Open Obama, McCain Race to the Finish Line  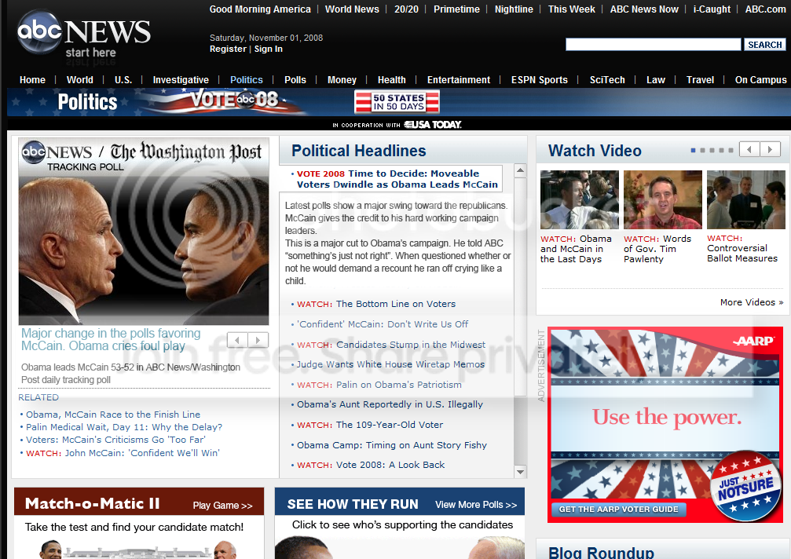tap(113, 415)
